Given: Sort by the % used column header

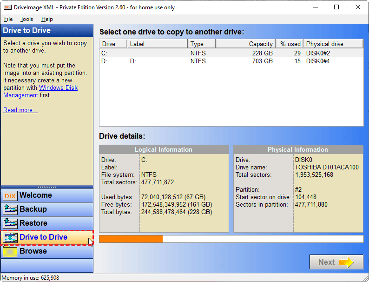Looking at the screenshot, I should point(290,44).
